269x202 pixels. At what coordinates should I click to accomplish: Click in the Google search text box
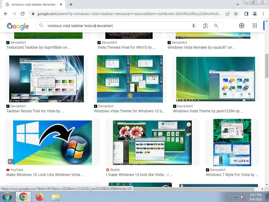pos(117,26)
